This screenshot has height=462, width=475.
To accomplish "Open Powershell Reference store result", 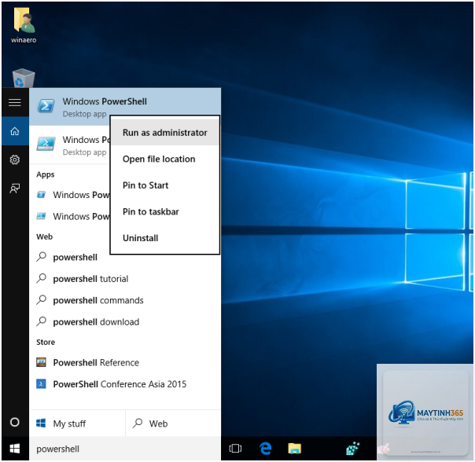I will click(x=125, y=362).
